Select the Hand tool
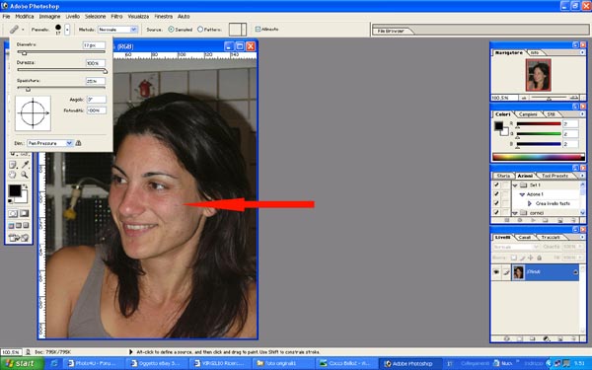592x370 pixels. tap(13, 175)
